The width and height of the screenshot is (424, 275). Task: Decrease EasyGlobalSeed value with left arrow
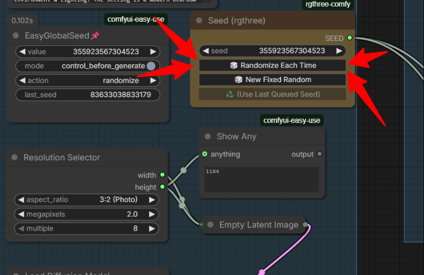[22, 52]
